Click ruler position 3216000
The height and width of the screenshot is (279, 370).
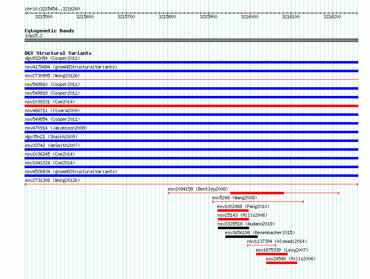250,17
